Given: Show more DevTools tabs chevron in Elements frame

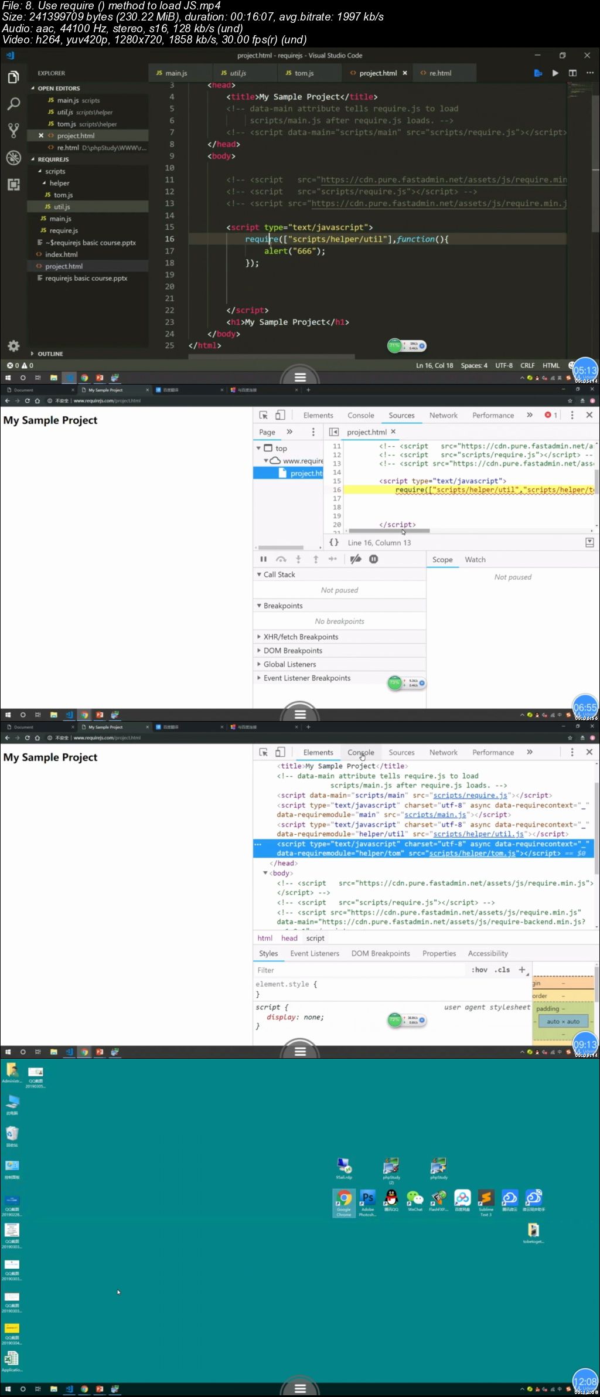Looking at the screenshot, I should [530, 752].
